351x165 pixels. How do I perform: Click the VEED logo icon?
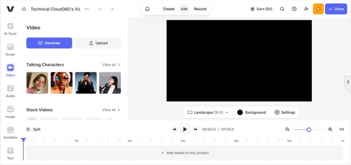10,9
